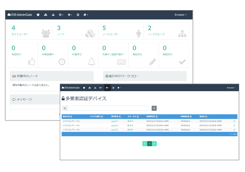Click the trash icon for the first device row
The image size is (245, 172).
click(x=234, y=121)
